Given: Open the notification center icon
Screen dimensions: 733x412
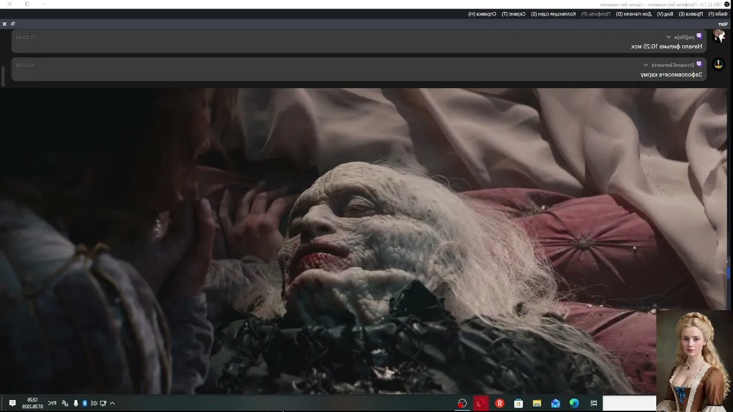Looking at the screenshot, I should point(12,403).
